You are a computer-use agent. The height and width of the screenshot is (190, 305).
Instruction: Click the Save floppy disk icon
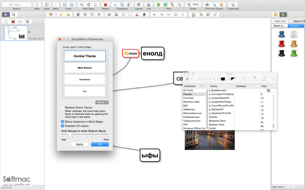47,5
